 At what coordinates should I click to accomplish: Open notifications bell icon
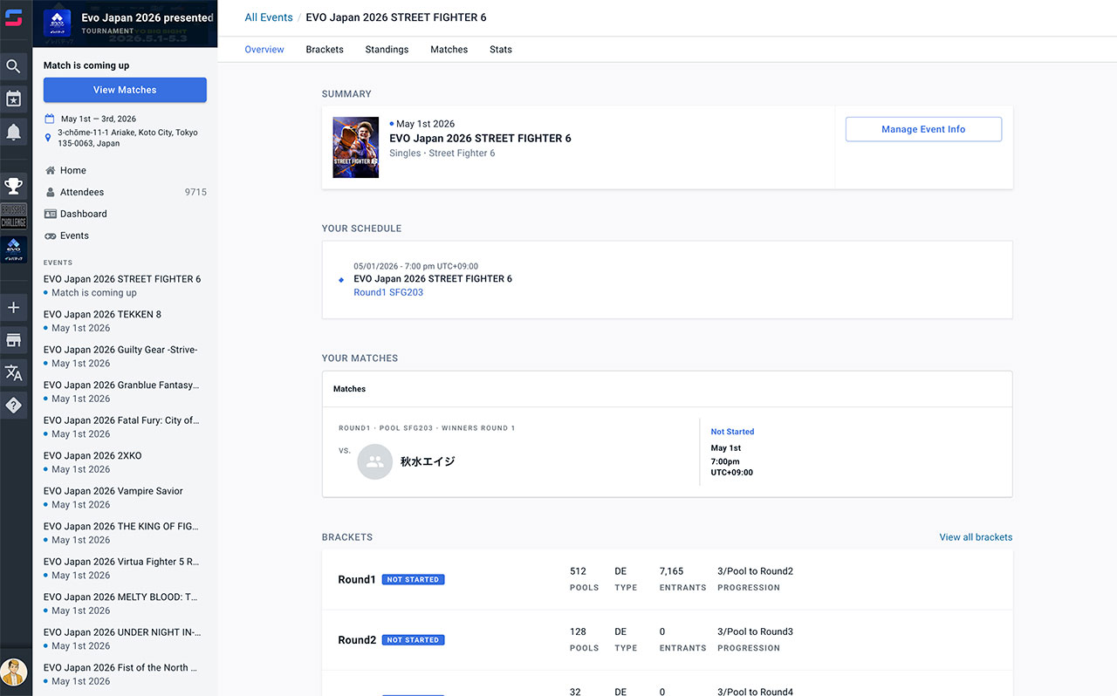click(x=14, y=133)
